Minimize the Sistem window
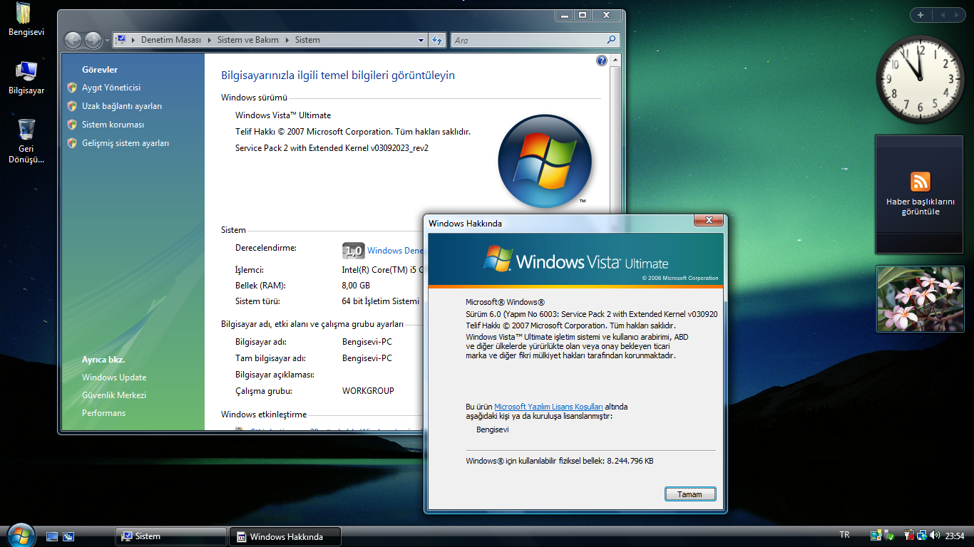The height and width of the screenshot is (547, 974). click(564, 15)
